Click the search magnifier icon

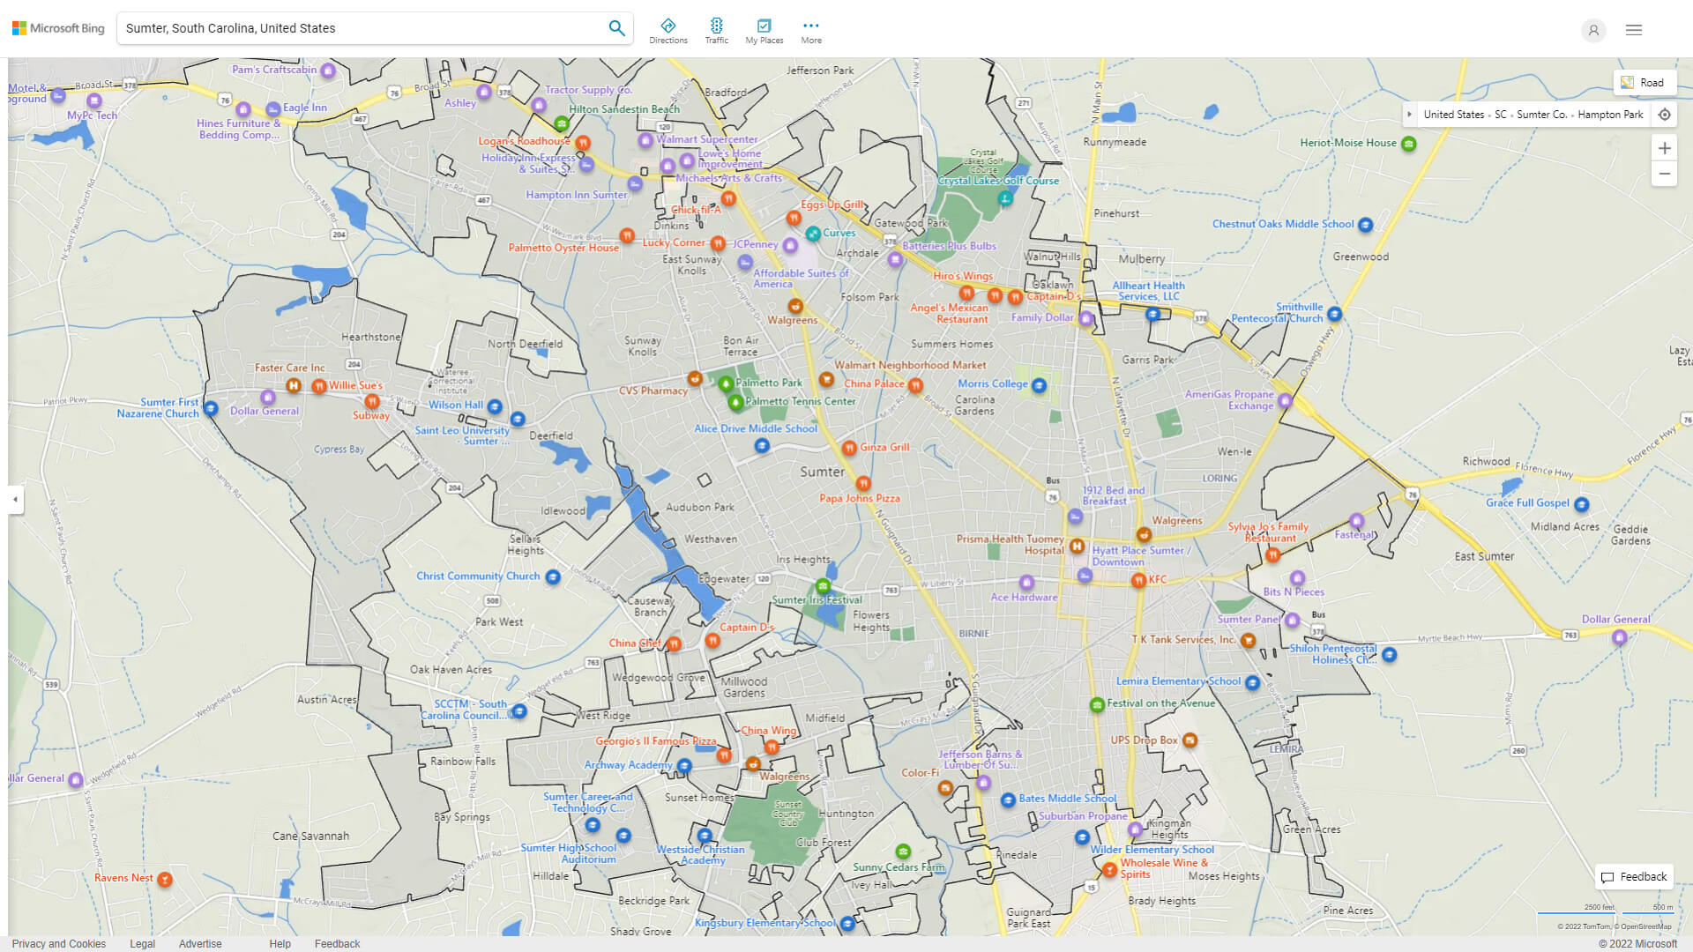616,28
